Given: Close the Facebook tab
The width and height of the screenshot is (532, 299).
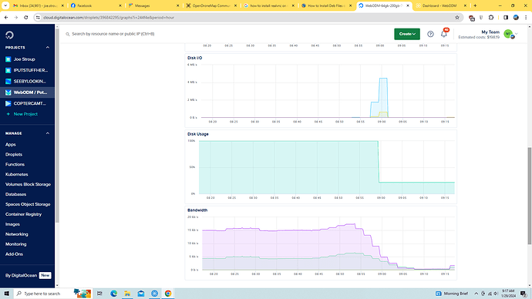Looking at the screenshot, I should pyautogui.click(x=120, y=5).
